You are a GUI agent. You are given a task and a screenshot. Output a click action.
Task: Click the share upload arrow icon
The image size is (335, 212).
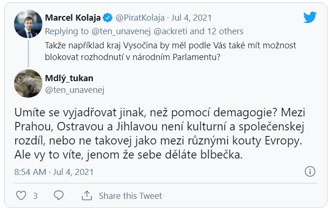87,196
